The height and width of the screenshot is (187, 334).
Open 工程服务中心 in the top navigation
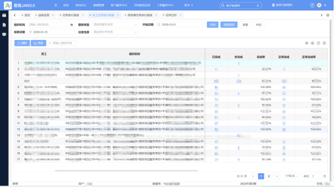(165, 5)
